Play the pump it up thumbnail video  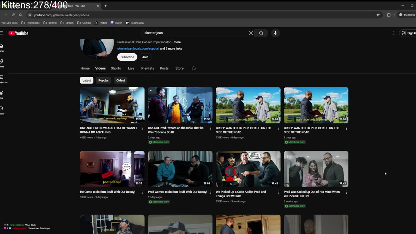(112, 169)
